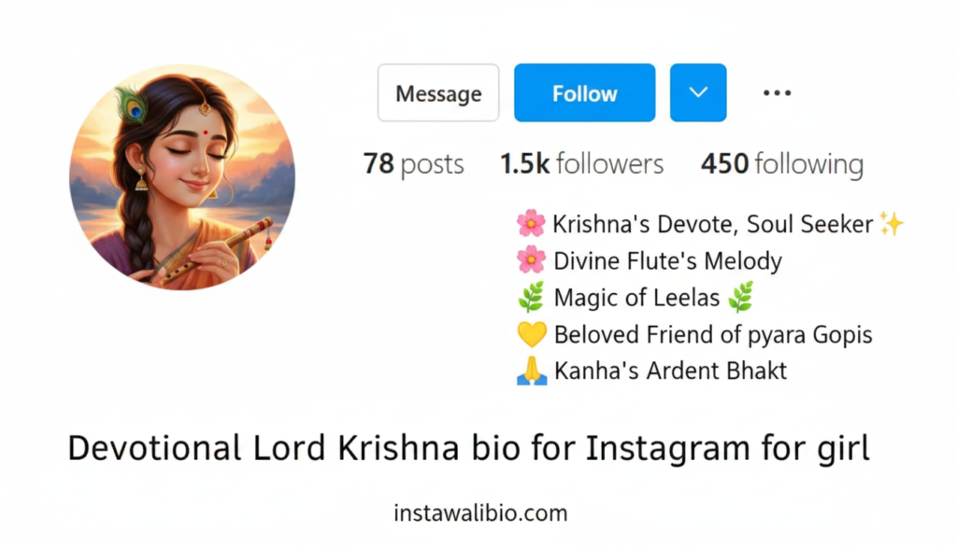This screenshot has width=957, height=546.
Task: Click the heading about Lord Krishna bio
Action: coord(468,447)
